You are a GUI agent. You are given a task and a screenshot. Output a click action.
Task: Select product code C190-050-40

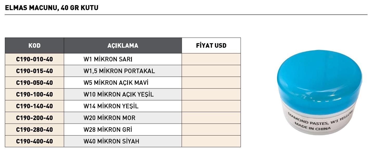click(x=34, y=83)
